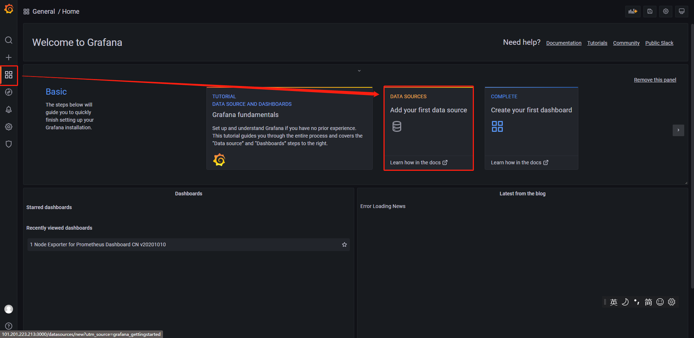The image size is (694, 338).
Task: Click the Starred dashboards heading
Action: (49, 207)
